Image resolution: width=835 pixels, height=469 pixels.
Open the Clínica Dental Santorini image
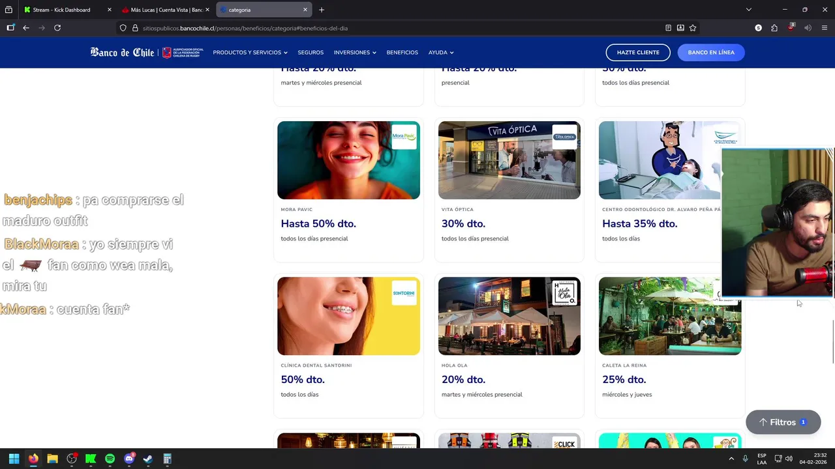click(348, 316)
